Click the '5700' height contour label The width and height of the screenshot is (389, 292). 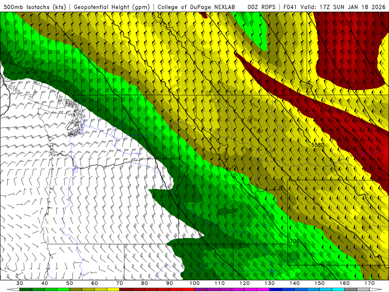coord(293,241)
